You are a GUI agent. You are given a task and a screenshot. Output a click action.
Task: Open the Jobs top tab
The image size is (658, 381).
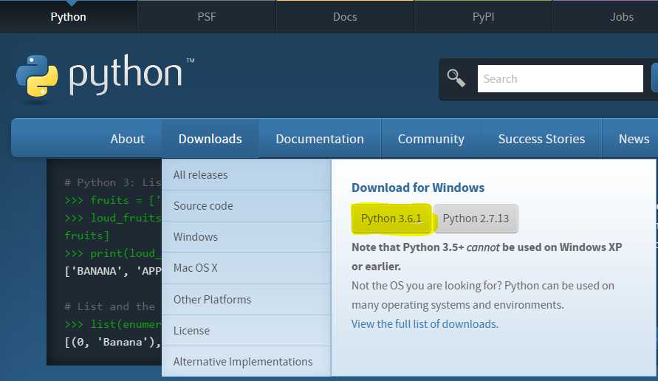click(622, 17)
